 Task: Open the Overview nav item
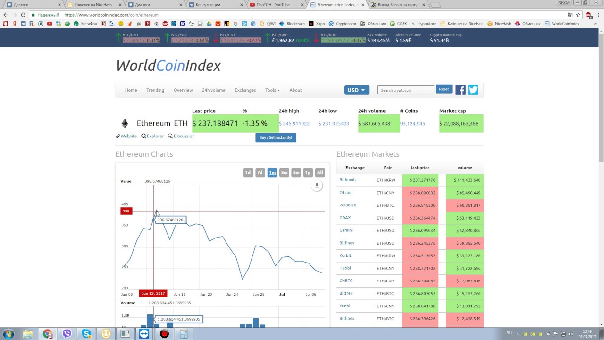click(183, 90)
